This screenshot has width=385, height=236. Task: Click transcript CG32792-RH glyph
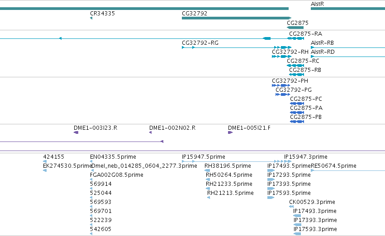point(282,57)
